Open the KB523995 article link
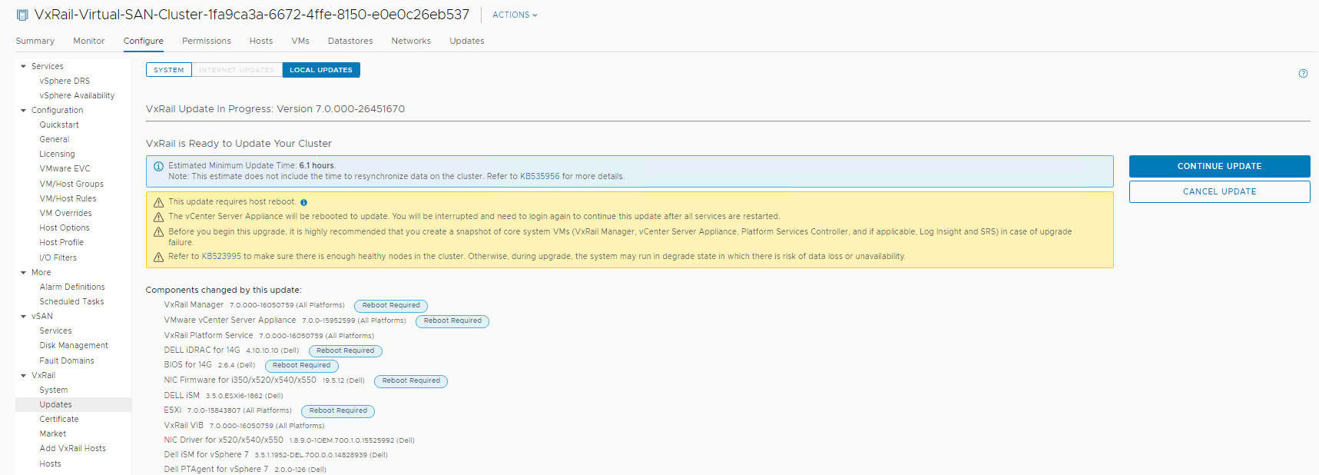 pos(221,257)
